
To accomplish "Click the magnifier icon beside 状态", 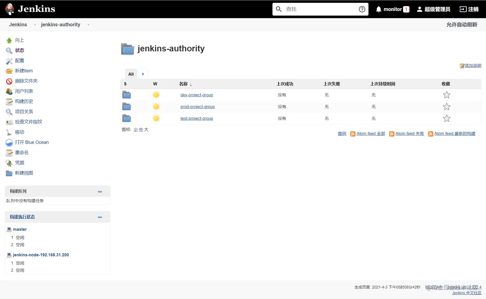I will [9, 50].
